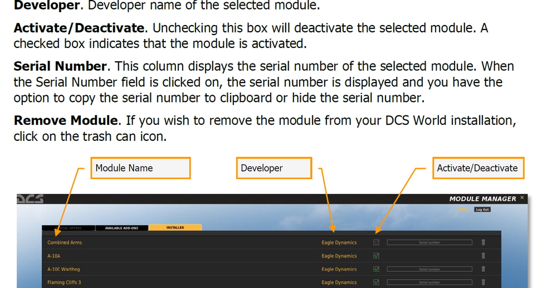
Task: Click the trash icon in A-10C Warthog row
Action: pos(483,269)
